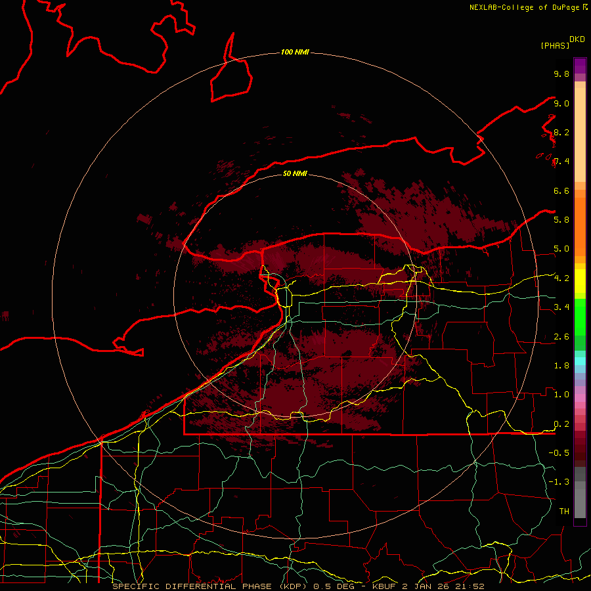This screenshot has height=591, width=591.
Task: Pick the purple swatch atop the color scale
Action: click(x=580, y=66)
